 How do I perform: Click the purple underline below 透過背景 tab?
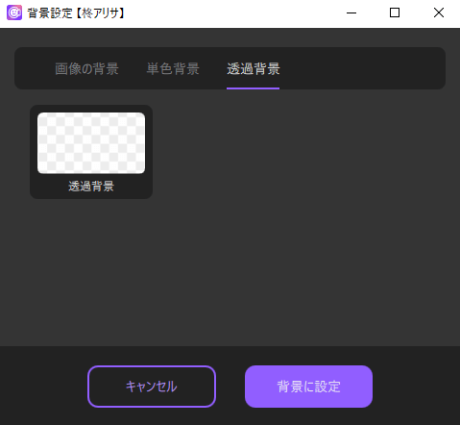pyautogui.click(x=254, y=88)
